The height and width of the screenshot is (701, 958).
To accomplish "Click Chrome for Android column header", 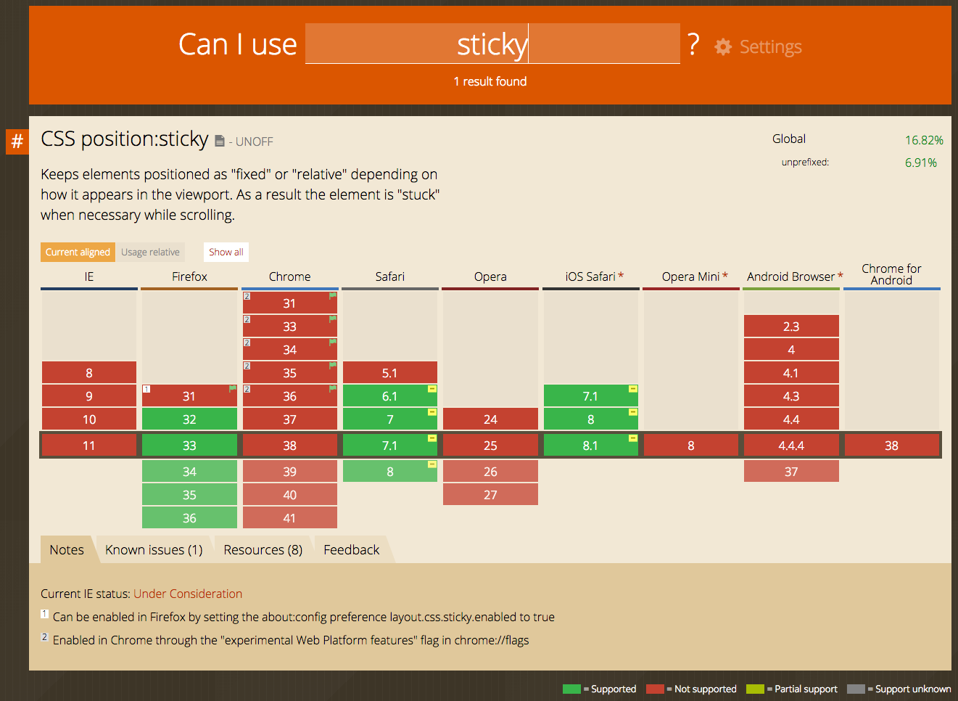I will coord(892,274).
